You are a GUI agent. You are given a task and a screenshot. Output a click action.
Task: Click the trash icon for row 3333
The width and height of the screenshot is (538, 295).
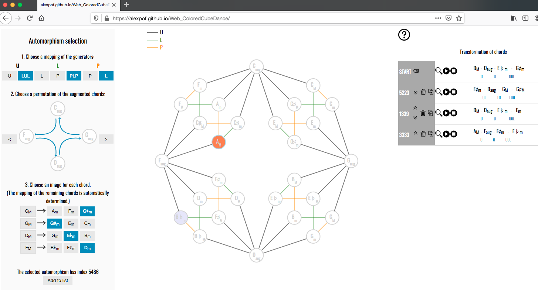point(423,134)
